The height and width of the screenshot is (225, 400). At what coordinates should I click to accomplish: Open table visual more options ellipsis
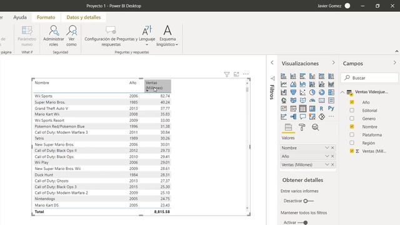246,74
